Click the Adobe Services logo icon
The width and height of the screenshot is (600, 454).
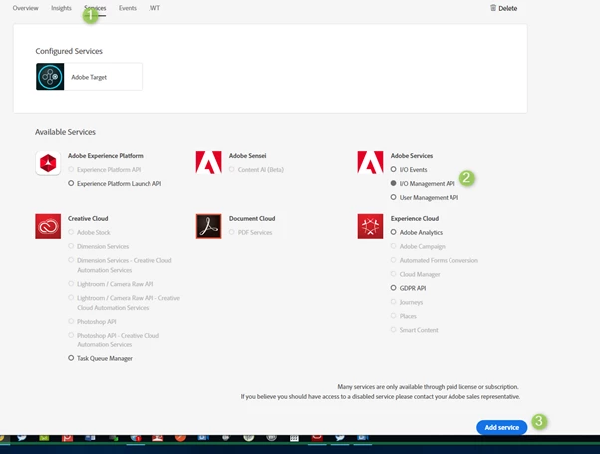tap(370, 162)
